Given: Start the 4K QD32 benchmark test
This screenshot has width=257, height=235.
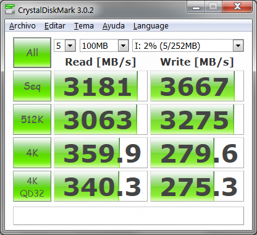Looking at the screenshot, I should [x=32, y=186].
